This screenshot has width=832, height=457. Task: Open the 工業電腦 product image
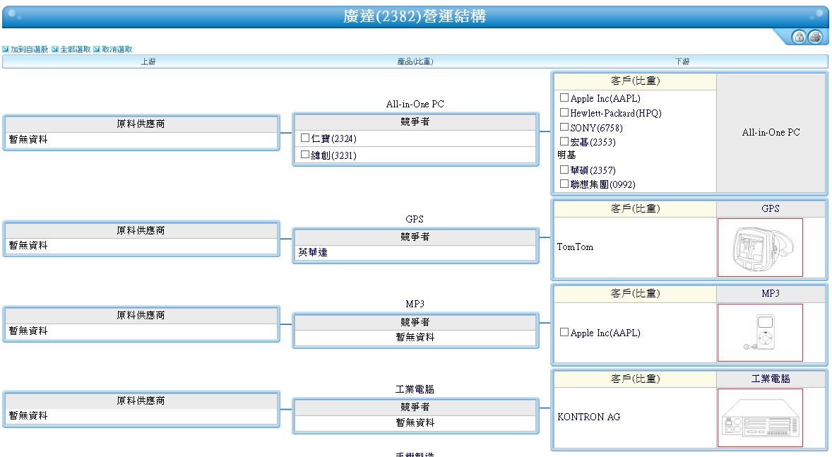(760, 417)
